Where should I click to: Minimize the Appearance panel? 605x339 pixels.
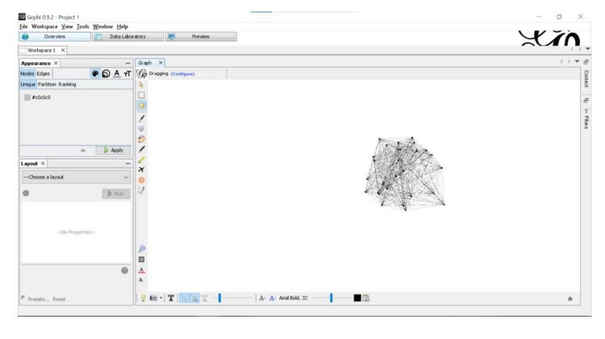[128, 63]
